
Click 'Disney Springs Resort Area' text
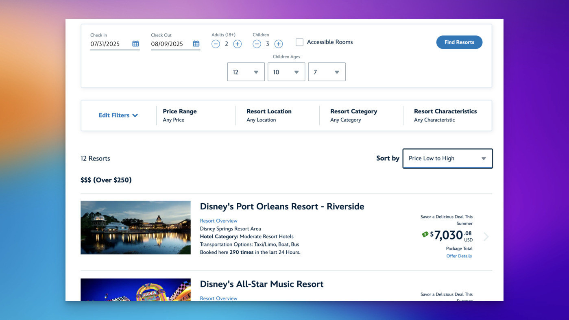click(231, 229)
